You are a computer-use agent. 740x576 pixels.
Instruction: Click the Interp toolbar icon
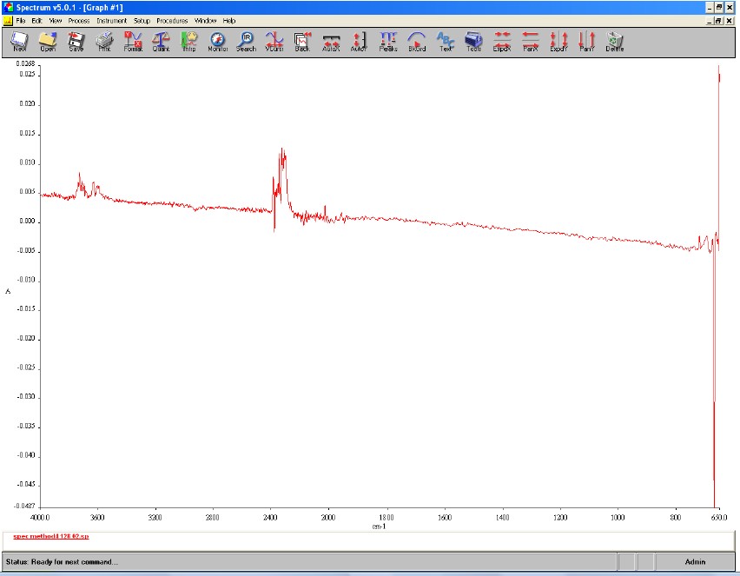(189, 42)
